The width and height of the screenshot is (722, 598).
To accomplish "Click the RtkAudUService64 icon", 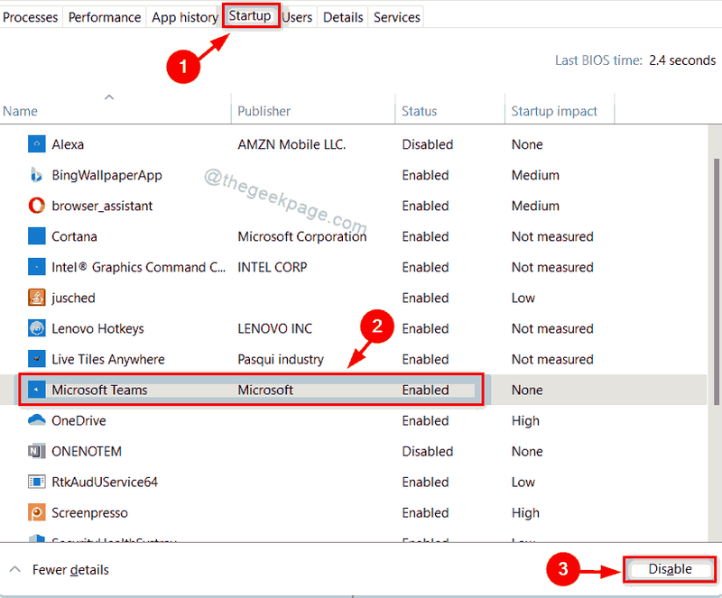I will pyautogui.click(x=37, y=482).
